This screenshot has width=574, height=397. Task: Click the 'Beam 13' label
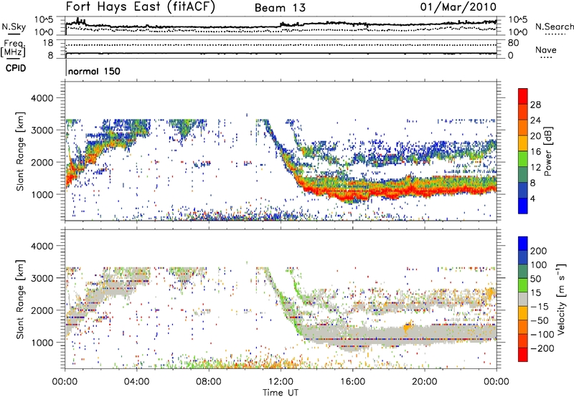click(280, 8)
